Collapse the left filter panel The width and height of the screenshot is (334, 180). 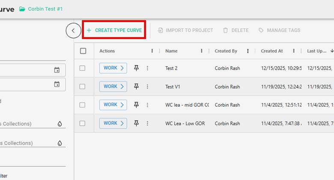[73, 30]
